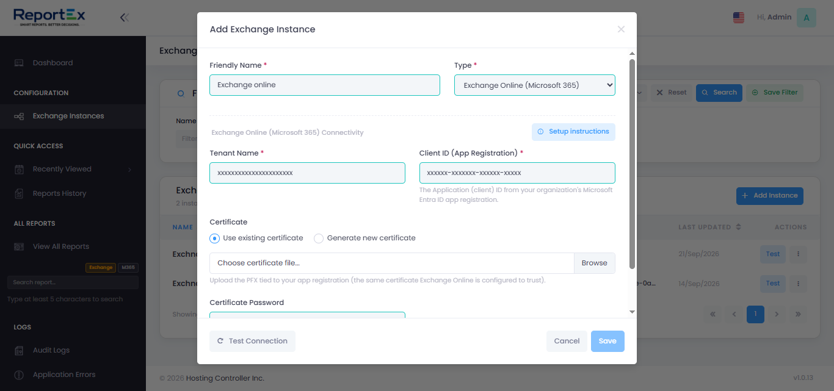The width and height of the screenshot is (834, 391).
Task: Go to last page of pagination
Action: click(798, 315)
